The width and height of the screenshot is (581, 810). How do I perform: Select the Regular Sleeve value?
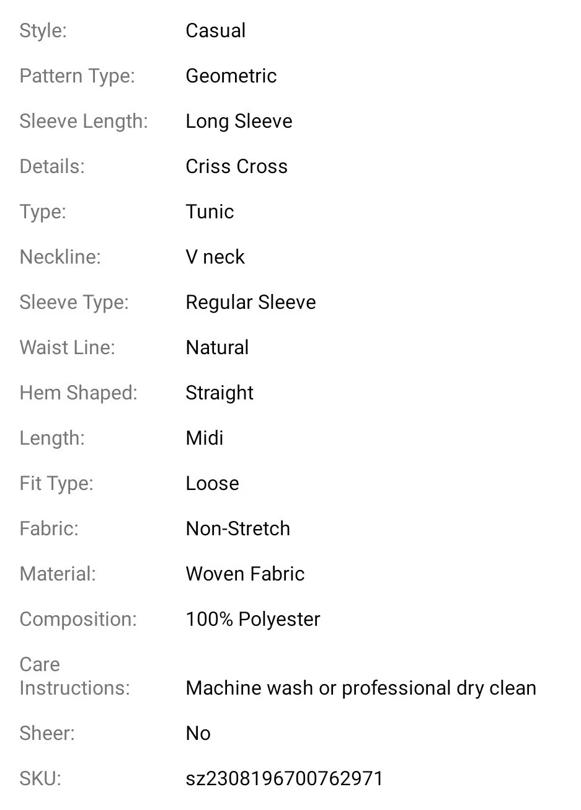tap(251, 302)
